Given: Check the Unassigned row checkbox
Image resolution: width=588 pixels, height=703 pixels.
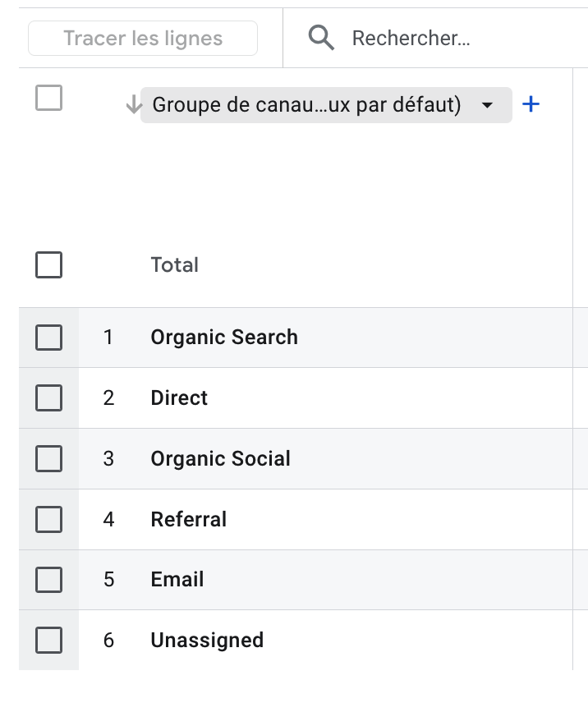Looking at the screenshot, I should coord(48,640).
